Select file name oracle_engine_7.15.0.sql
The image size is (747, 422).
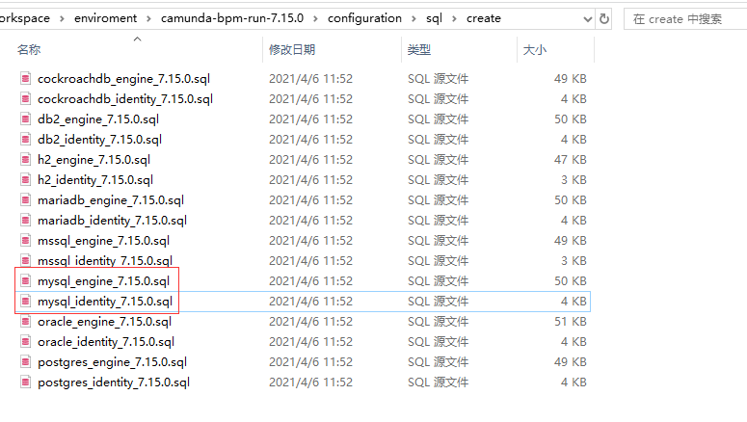(x=104, y=322)
